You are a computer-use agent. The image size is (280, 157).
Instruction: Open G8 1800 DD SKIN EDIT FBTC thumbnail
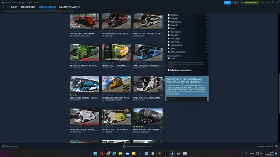[116, 85]
